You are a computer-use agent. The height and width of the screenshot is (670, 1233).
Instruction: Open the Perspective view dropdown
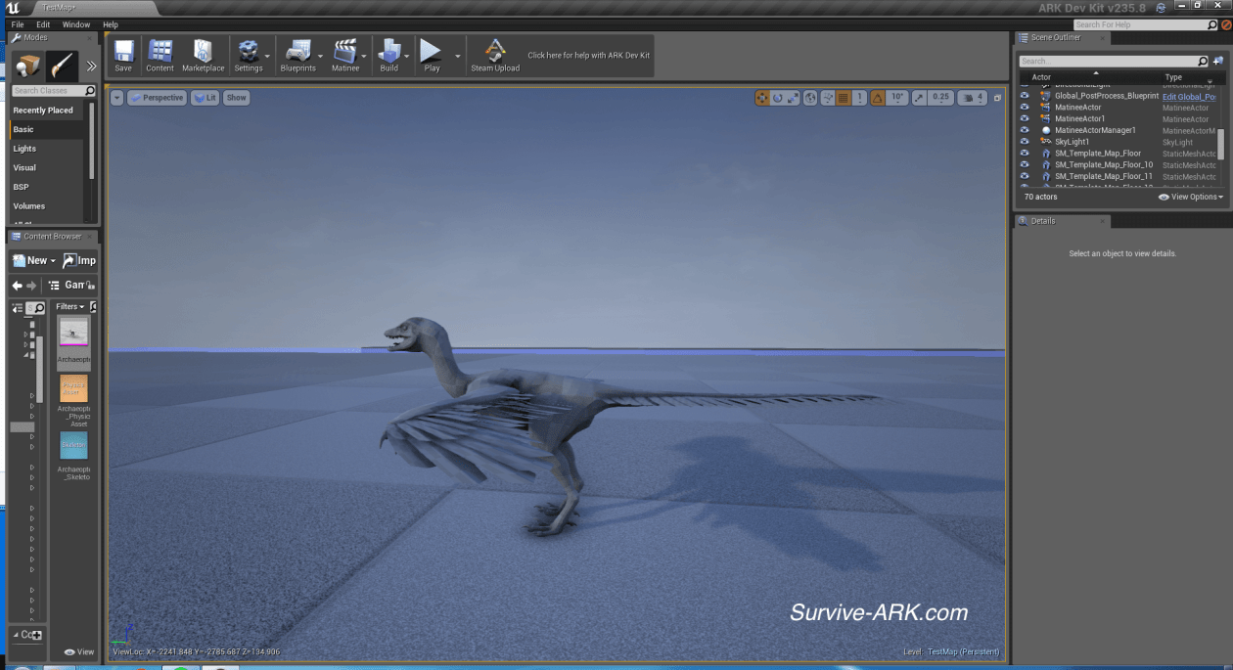157,98
